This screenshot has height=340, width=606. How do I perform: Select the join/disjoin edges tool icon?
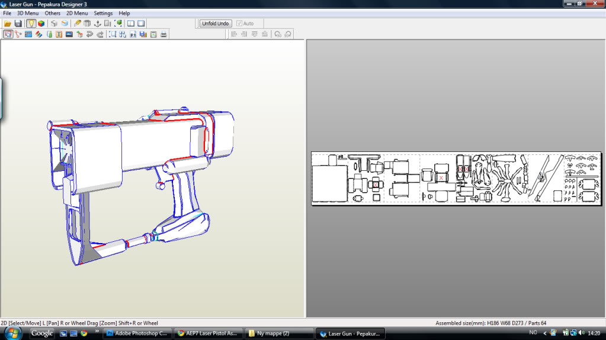tap(18, 34)
